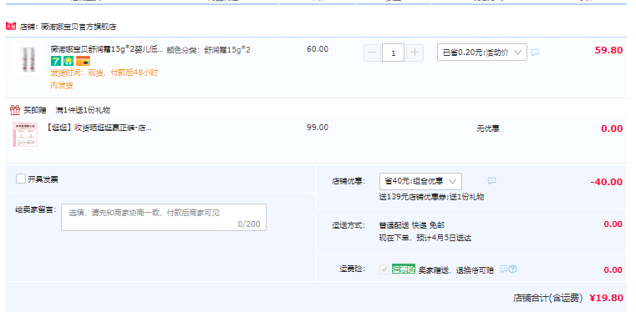
Task: Click the 送139元店铺优惠券 promotion text
Action: coord(413,197)
